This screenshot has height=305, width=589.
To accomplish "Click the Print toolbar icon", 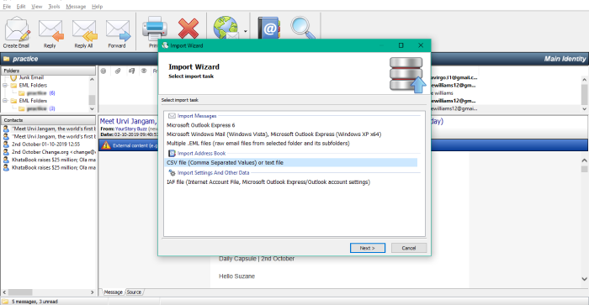I will [x=154, y=28].
